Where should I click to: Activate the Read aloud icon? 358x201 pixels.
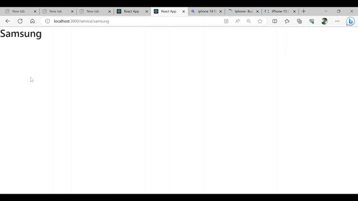(237, 21)
